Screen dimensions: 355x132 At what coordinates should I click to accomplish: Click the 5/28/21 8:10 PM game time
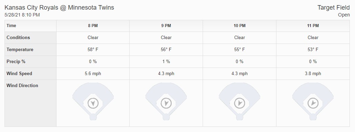coord(22,15)
